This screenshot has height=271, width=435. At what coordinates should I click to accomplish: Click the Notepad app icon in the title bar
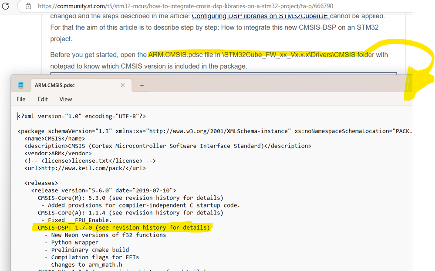[x=21, y=85]
